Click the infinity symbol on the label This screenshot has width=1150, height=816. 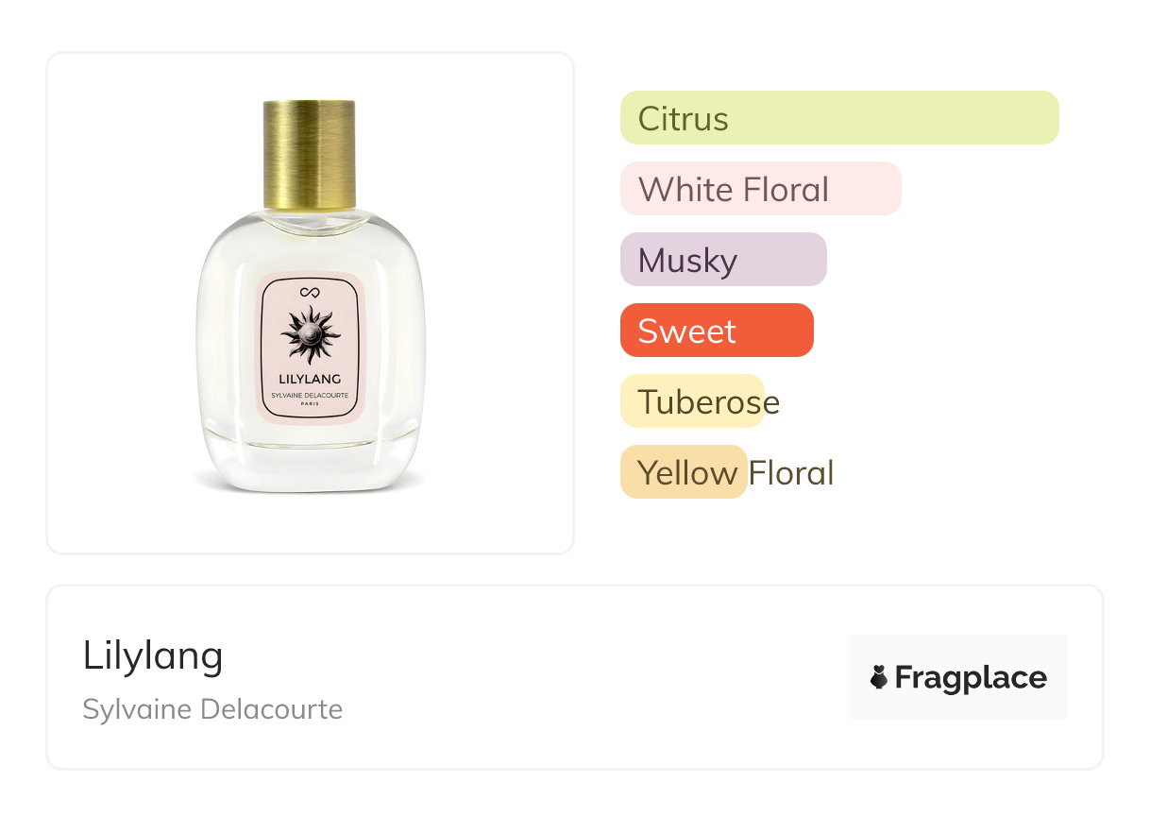coord(311,292)
